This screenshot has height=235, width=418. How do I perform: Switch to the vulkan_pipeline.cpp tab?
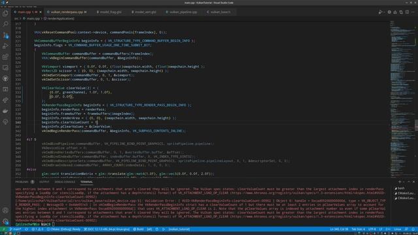point(182,12)
